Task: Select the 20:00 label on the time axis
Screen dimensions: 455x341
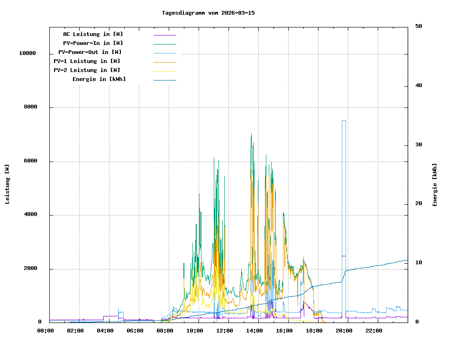Action: [344, 331]
